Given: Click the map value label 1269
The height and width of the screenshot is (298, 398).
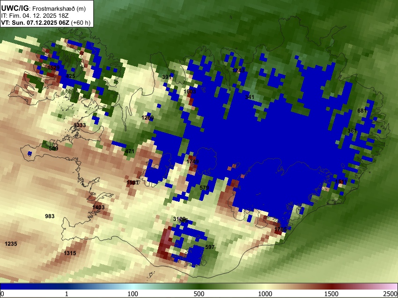Looking at the screenshot, I should click(x=147, y=118).
